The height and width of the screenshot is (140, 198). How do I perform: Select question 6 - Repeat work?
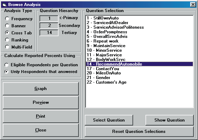(139, 41)
